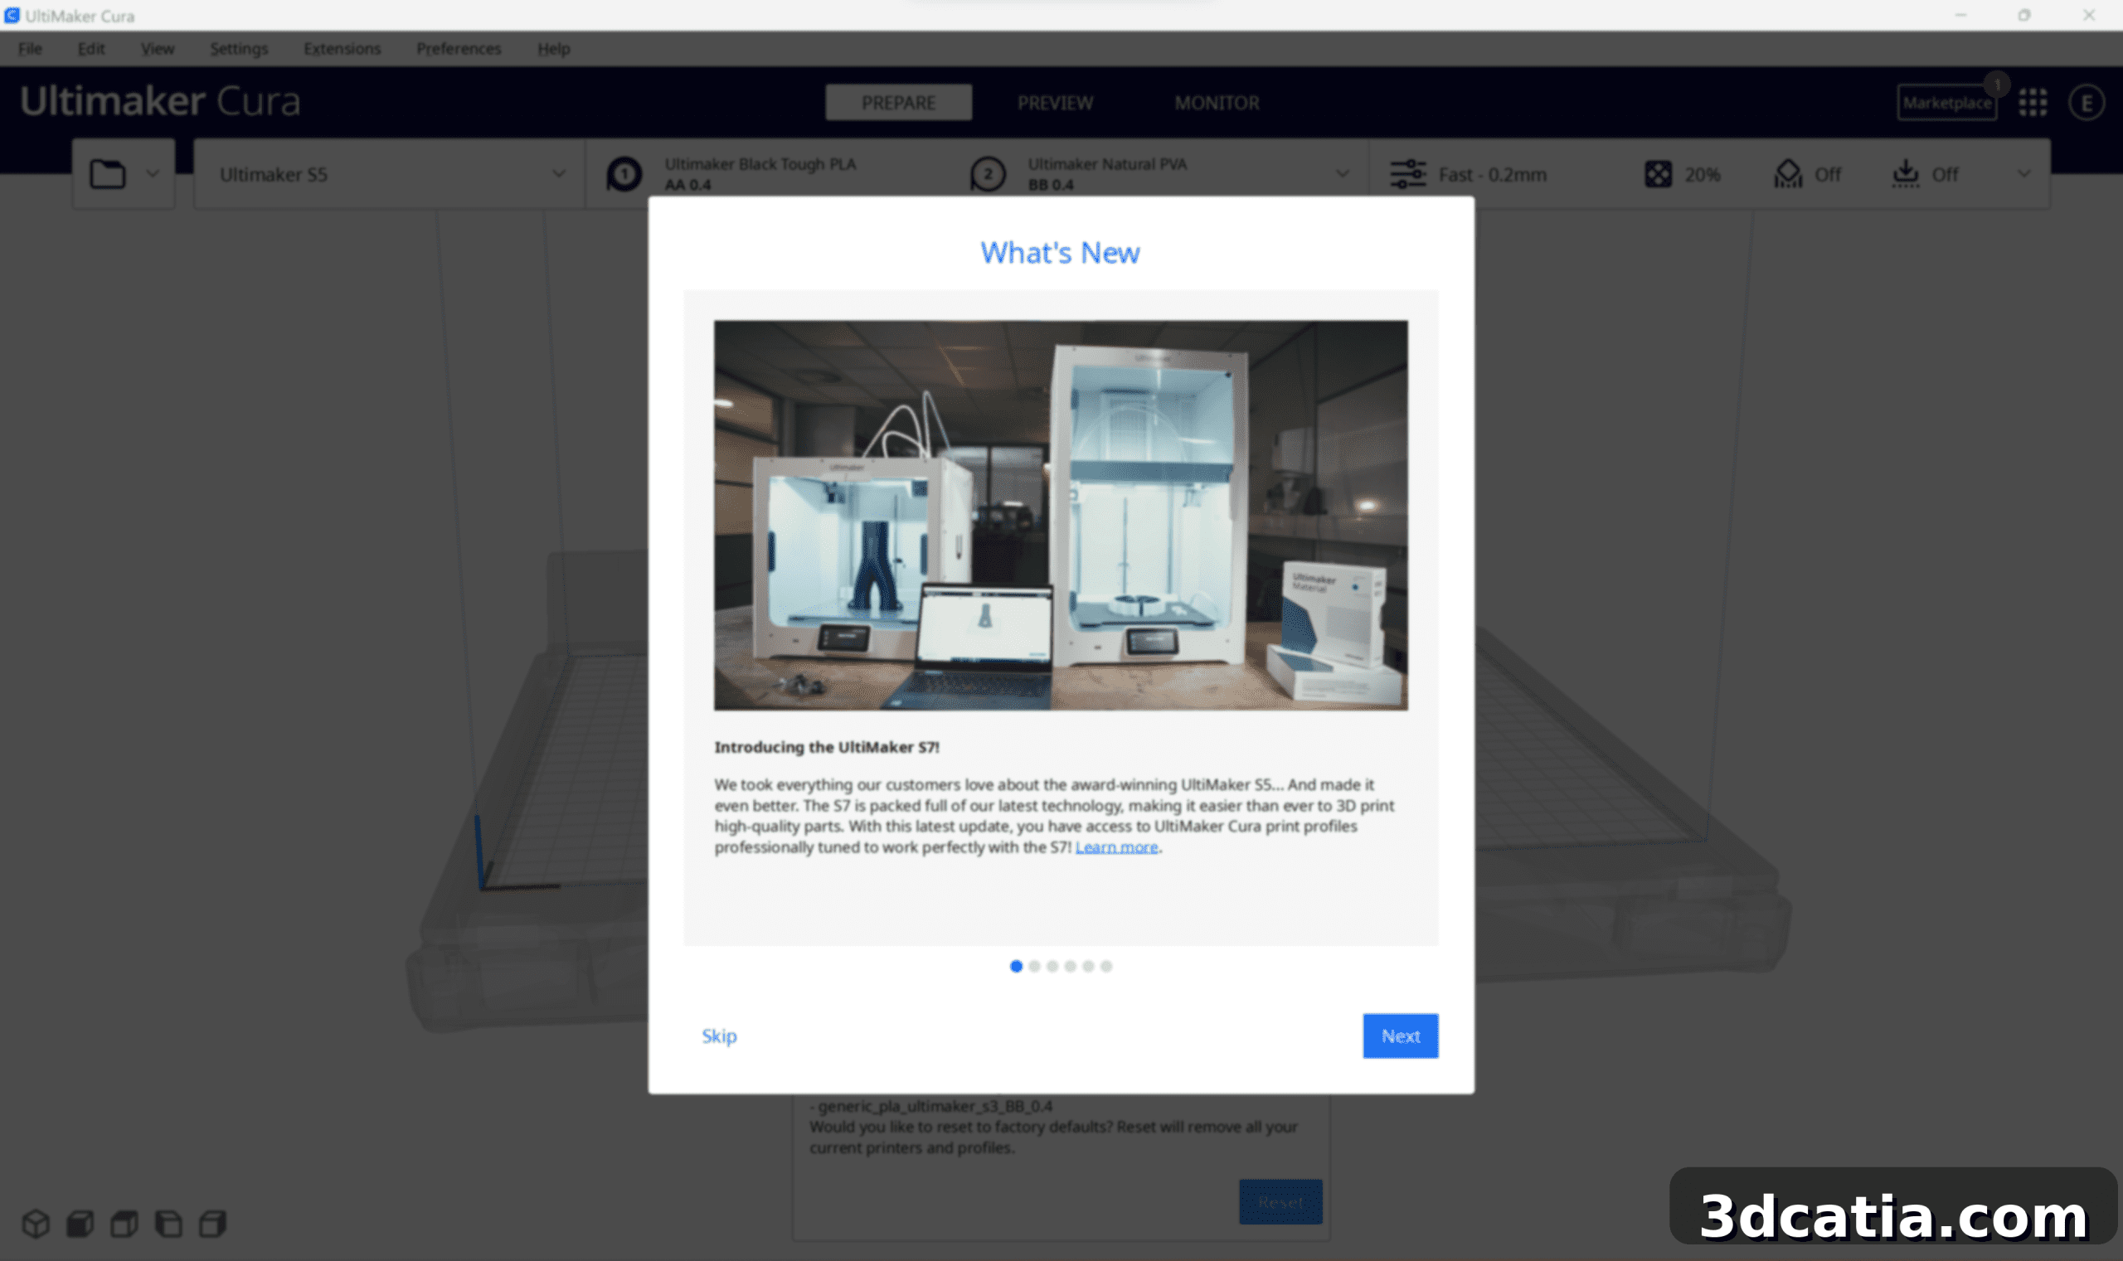The width and height of the screenshot is (2123, 1261).
Task: Click the Ultimaker Natural PVA label
Action: pyautogui.click(x=1106, y=164)
